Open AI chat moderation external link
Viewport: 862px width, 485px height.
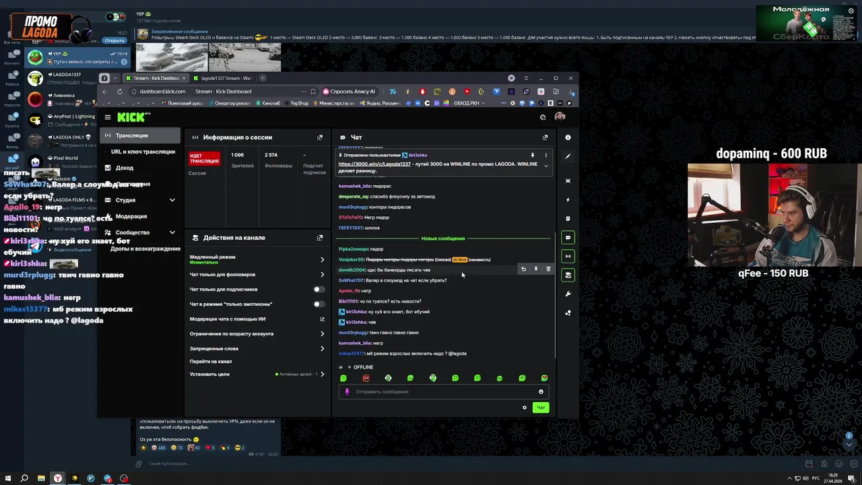(322, 319)
